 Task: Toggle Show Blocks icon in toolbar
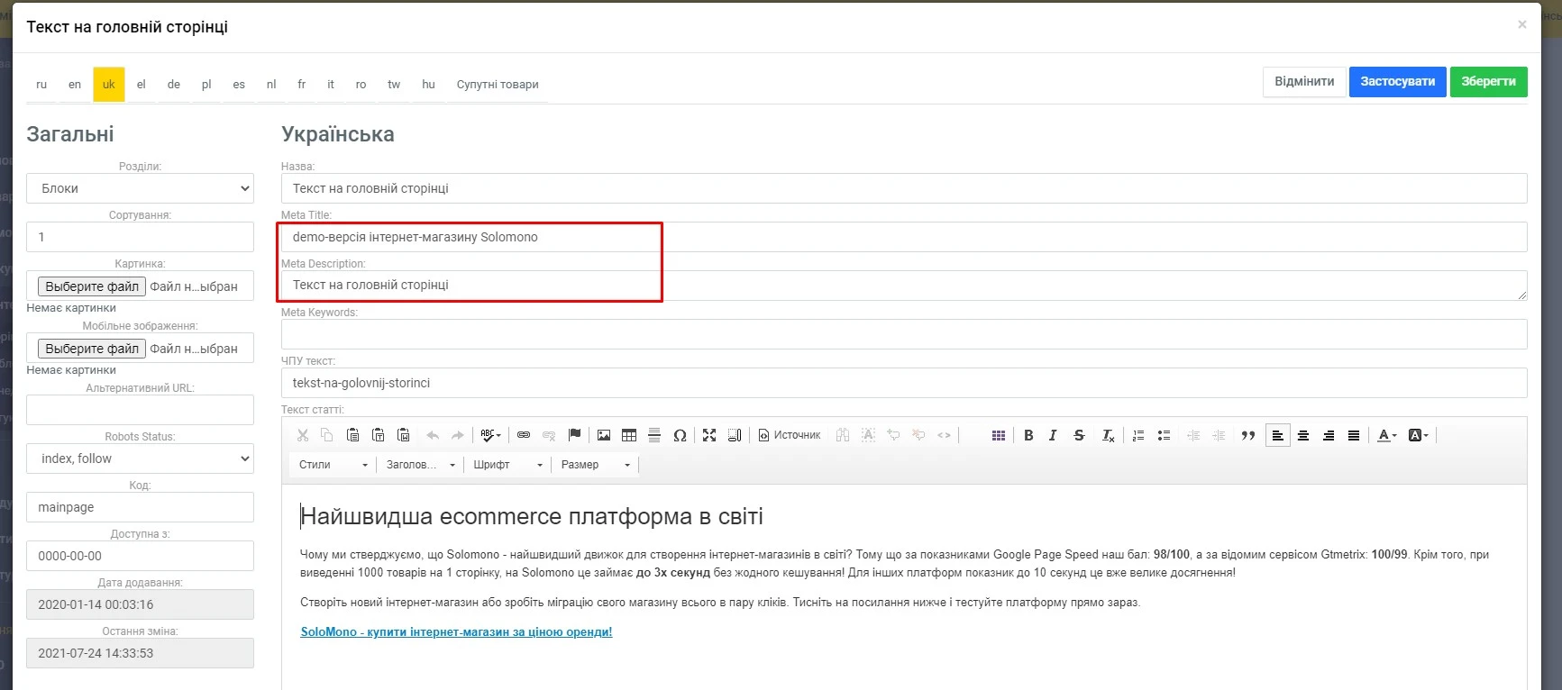(x=735, y=435)
